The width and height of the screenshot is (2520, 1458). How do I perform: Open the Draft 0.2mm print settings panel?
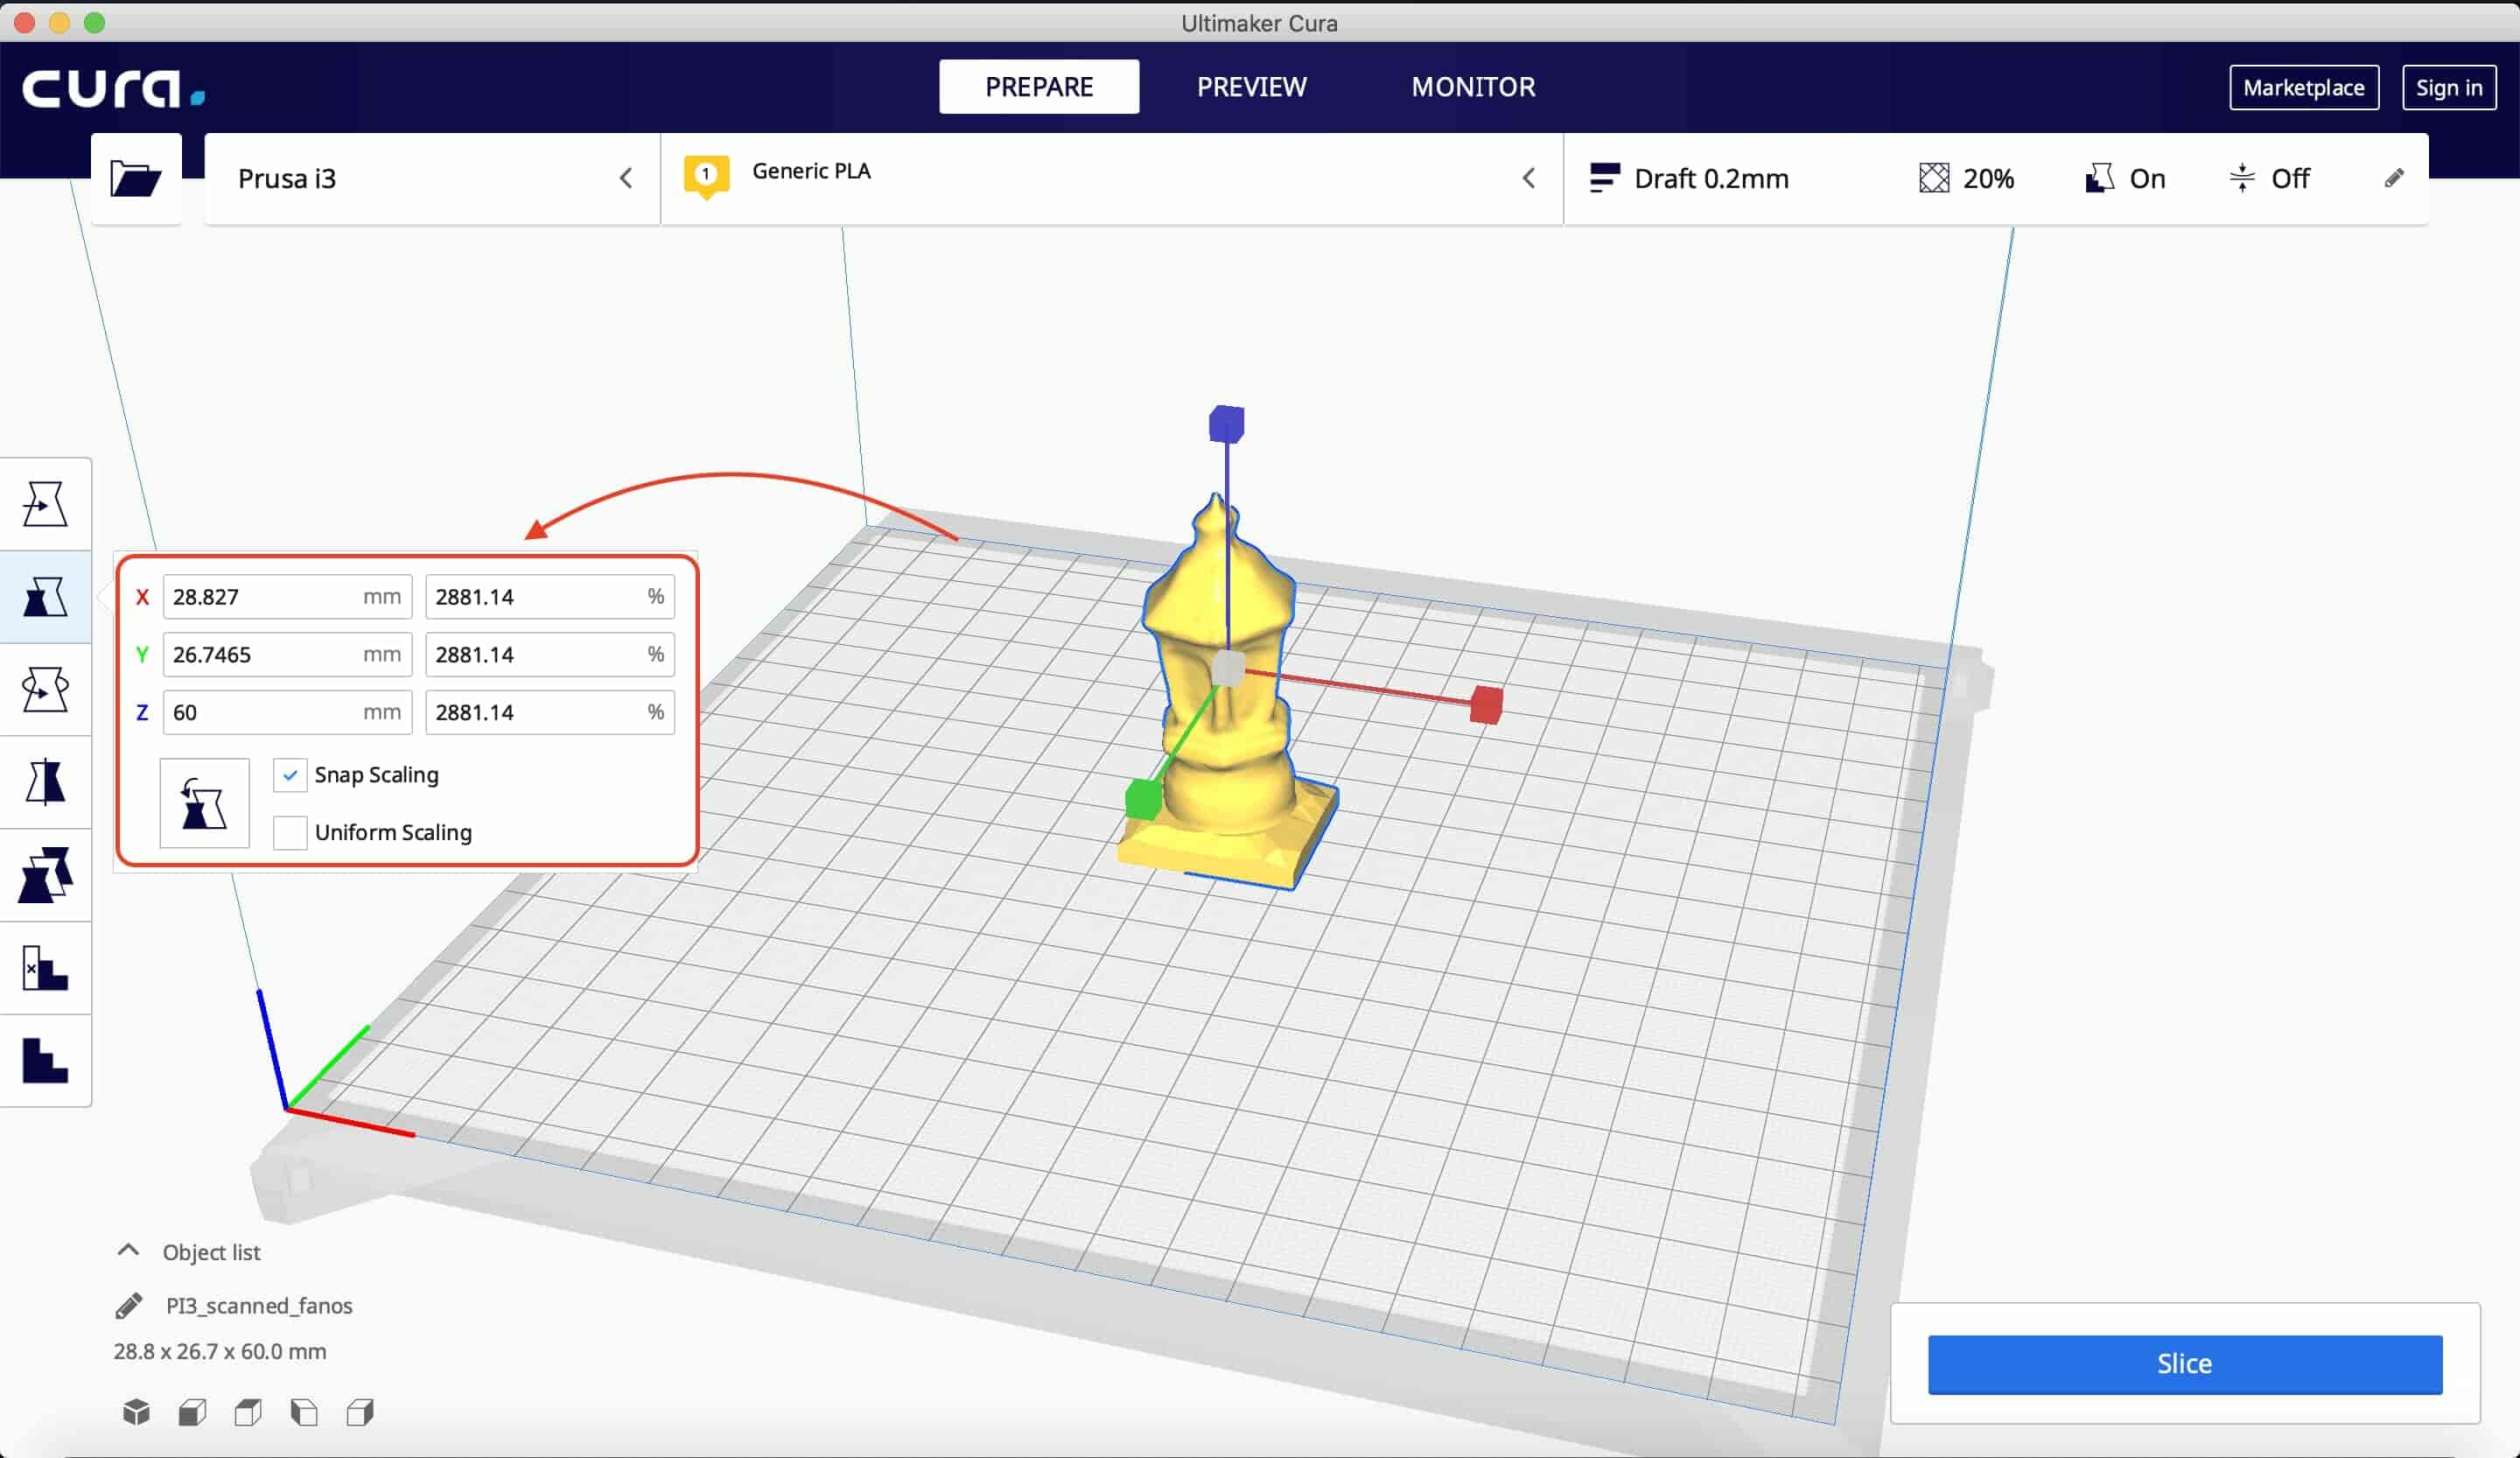point(1995,179)
